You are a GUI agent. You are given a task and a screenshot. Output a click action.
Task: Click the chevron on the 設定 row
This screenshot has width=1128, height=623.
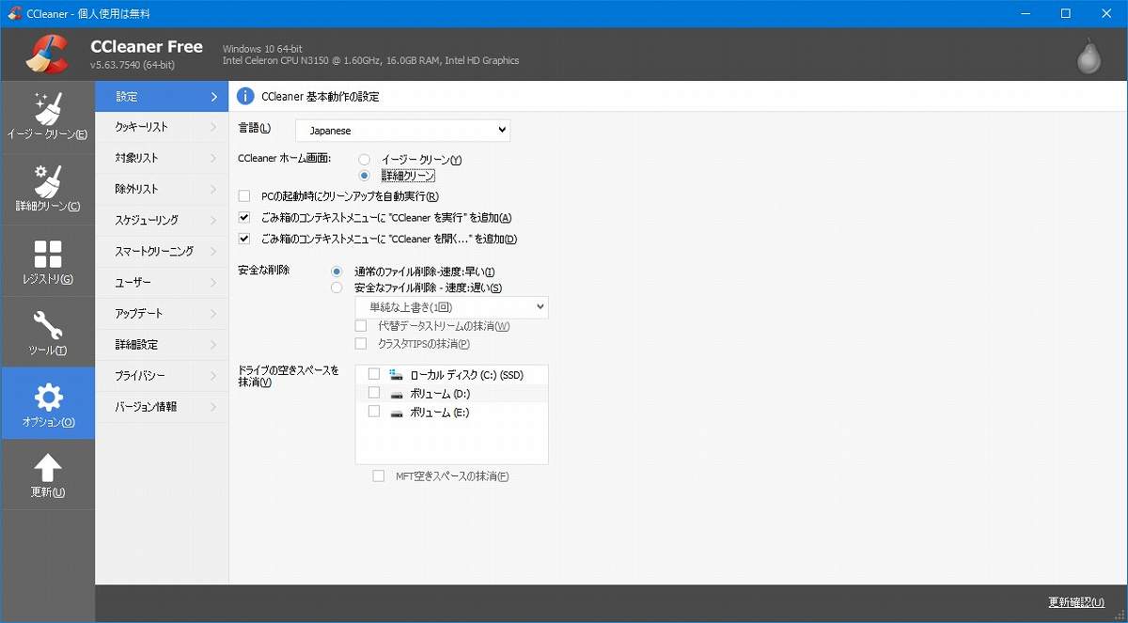pos(214,97)
